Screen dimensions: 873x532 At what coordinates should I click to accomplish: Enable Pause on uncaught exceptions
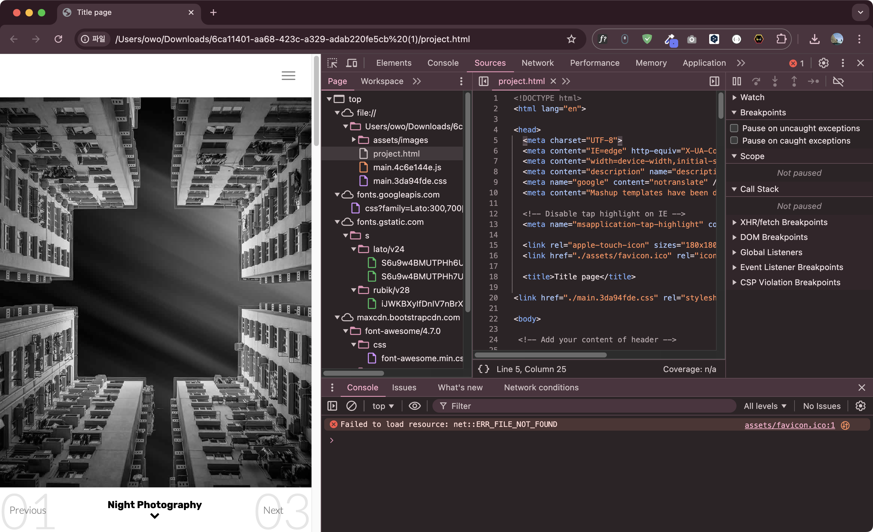(x=734, y=128)
